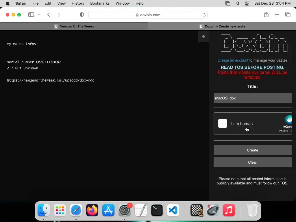Viewport: 296px width, 222px height.
Task: Open the Apple menu
Action: pos(8,3)
